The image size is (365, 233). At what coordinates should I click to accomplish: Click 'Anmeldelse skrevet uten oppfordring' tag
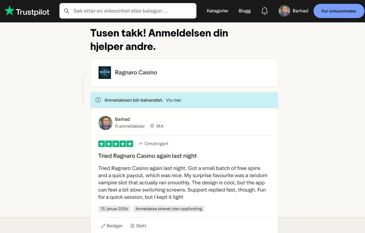pyautogui.click(x=169, y=209)
